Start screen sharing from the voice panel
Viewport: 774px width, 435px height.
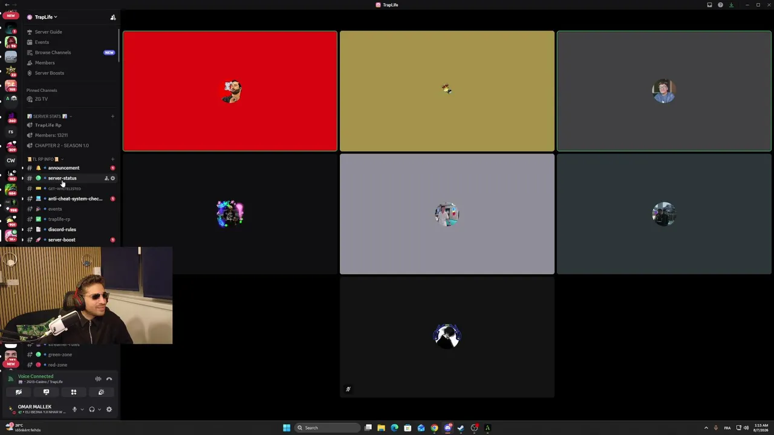[46, 392]
